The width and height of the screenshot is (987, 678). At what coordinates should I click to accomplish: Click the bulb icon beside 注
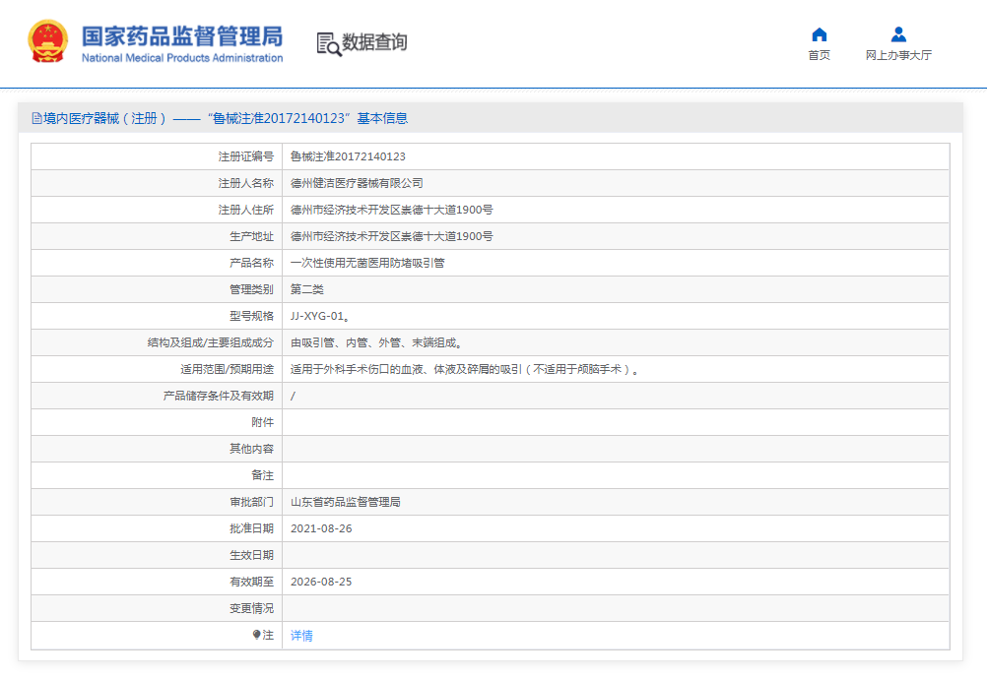pyautogui.click(x=256, y=635)
